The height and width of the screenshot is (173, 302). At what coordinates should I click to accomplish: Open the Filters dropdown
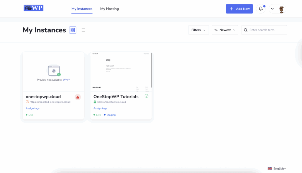[198, 30]
